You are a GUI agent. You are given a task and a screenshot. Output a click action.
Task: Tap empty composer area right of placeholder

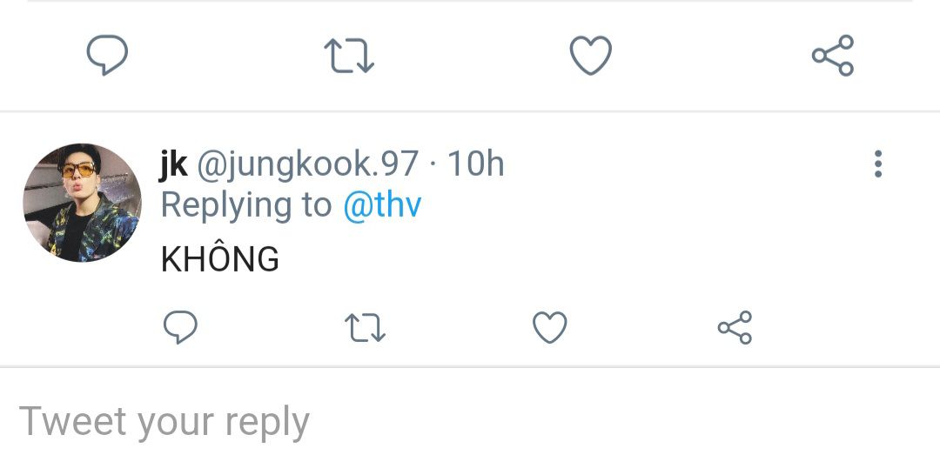(x=623, y=422)
